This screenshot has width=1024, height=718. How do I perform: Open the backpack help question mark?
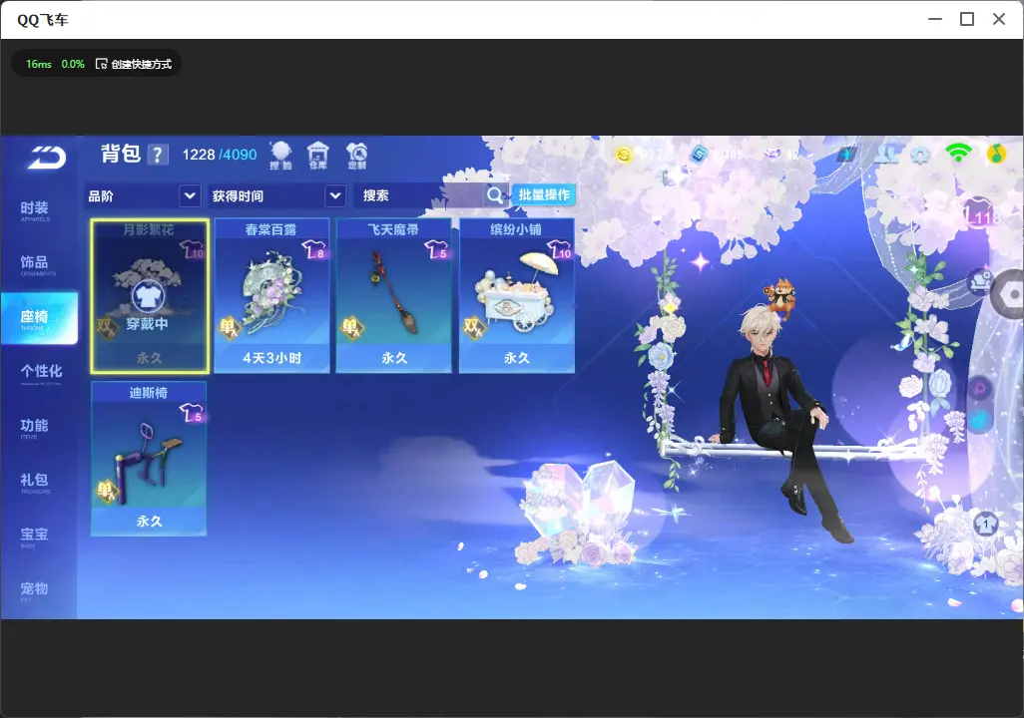158,155
